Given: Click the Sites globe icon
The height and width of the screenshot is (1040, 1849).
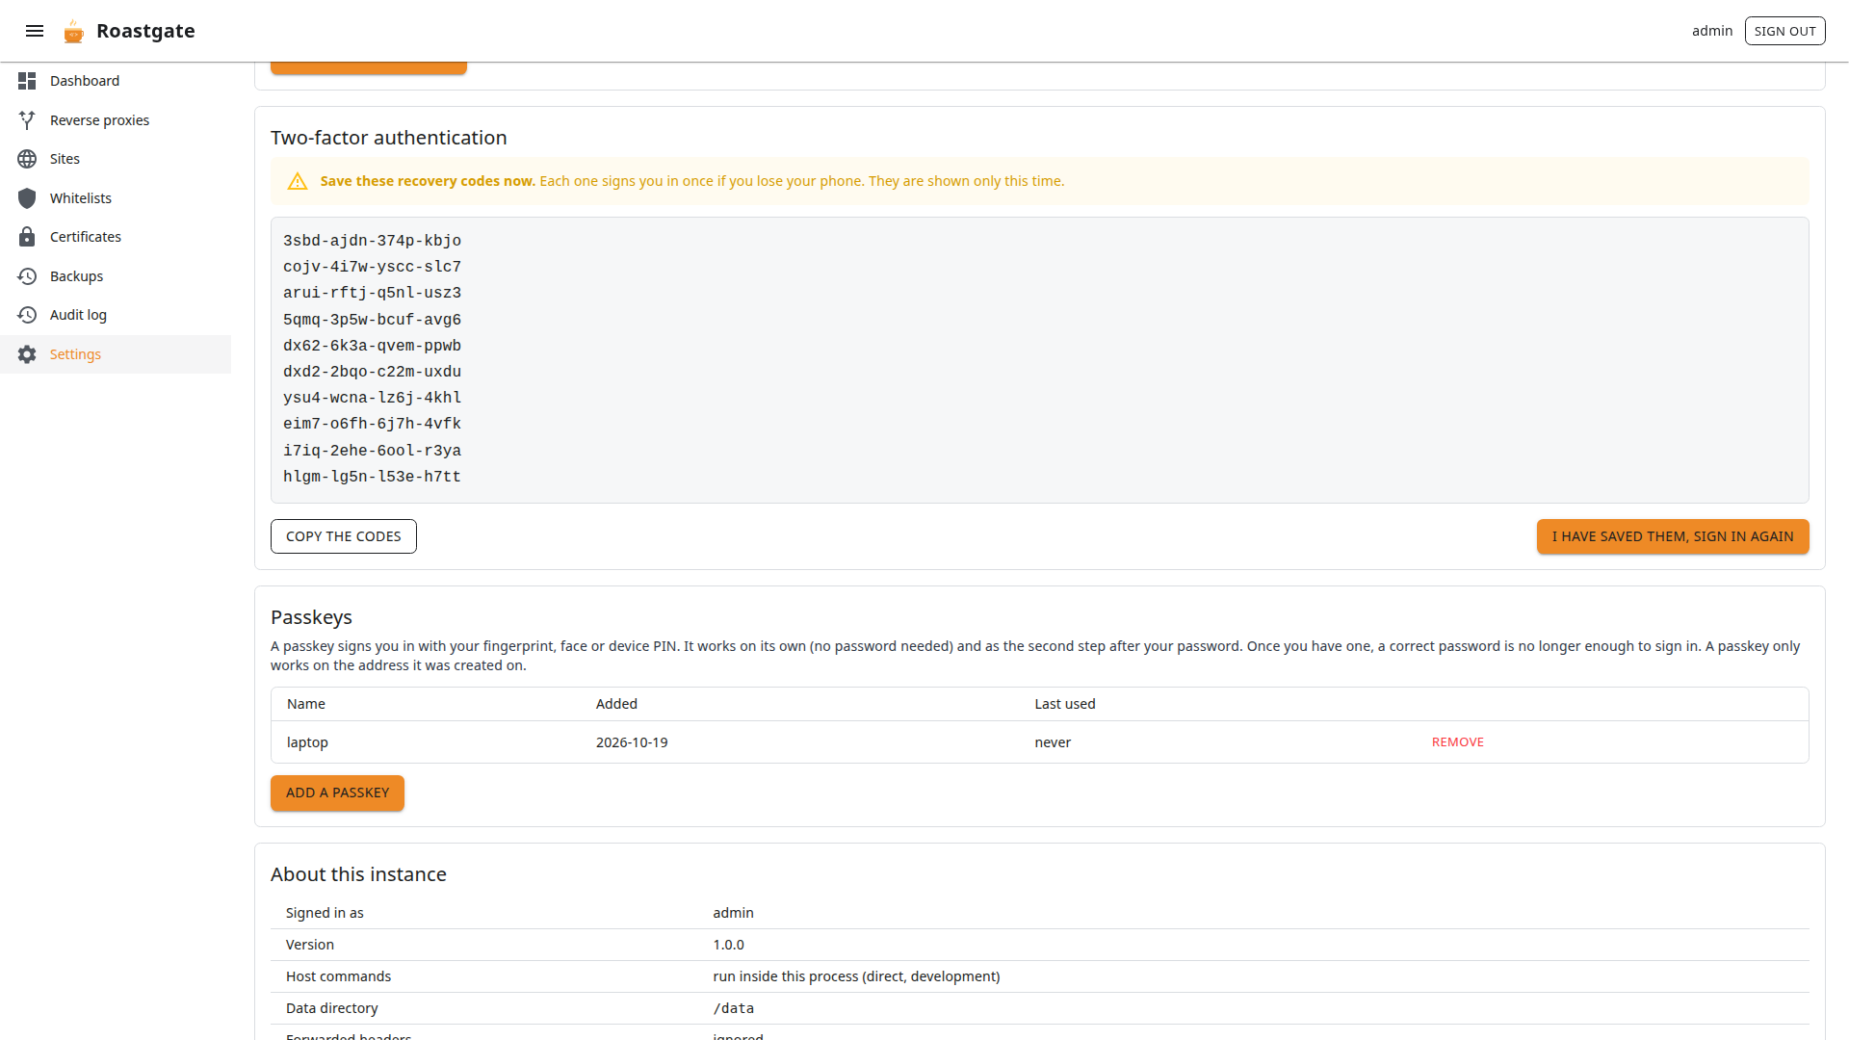Looking at the screenshot, I should (27, 159).
